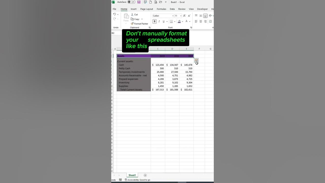Click the Undo arrow icon

pos(115,14)
